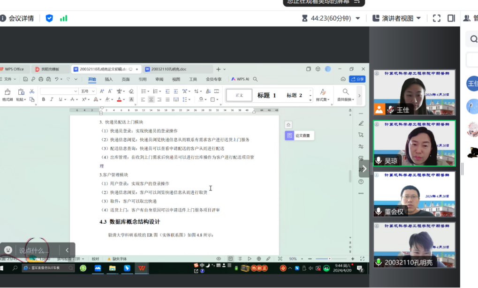
Task: Click the Bold formatting button
Action: (44, 99)
